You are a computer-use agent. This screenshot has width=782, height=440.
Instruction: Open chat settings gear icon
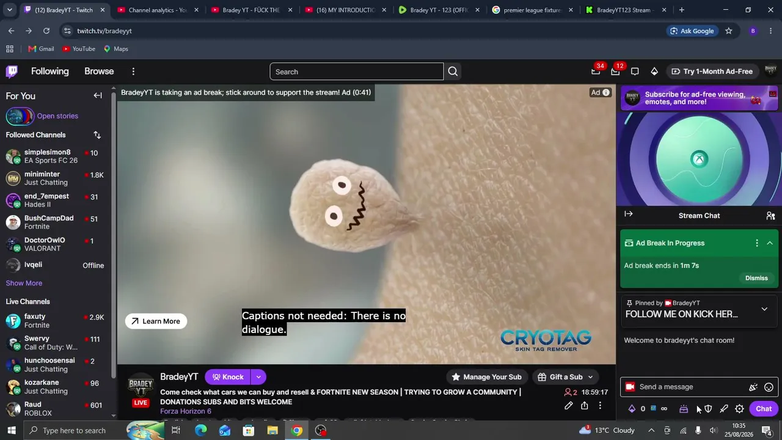[739, 409]
